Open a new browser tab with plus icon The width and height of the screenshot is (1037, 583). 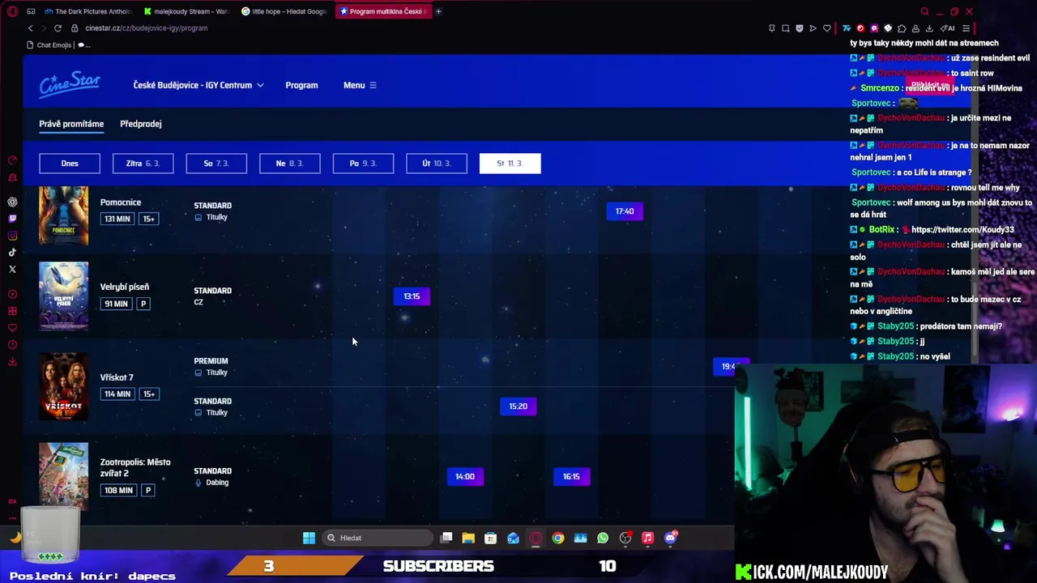pos(438,11)
